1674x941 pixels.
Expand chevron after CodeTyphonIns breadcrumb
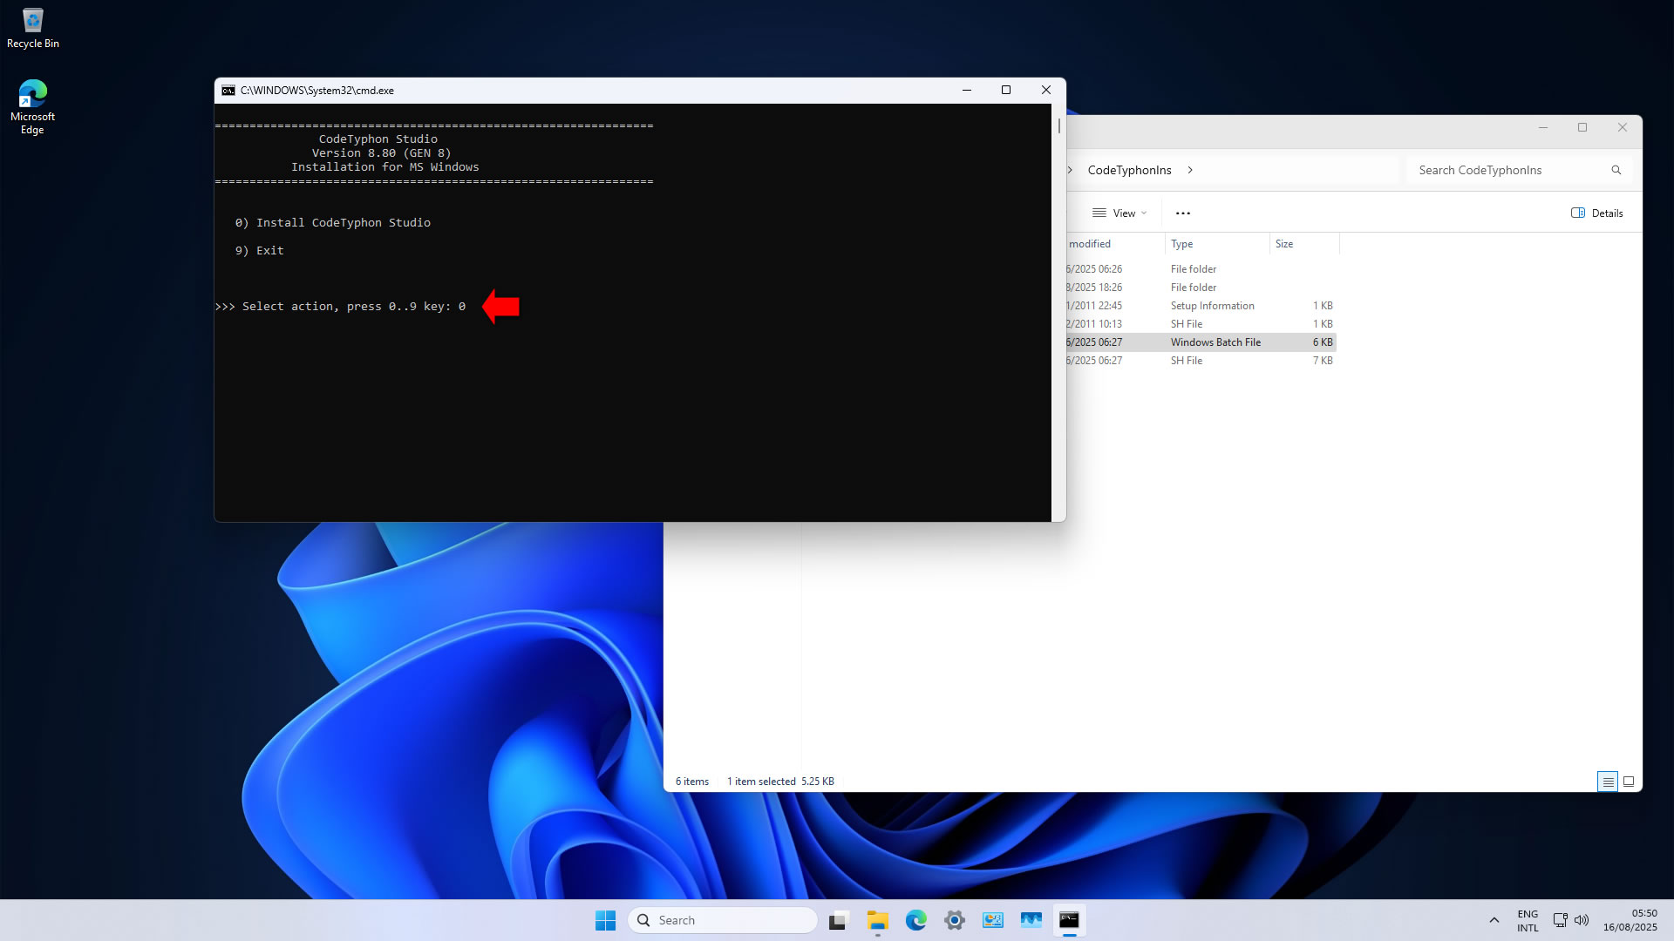point(1190,170)
